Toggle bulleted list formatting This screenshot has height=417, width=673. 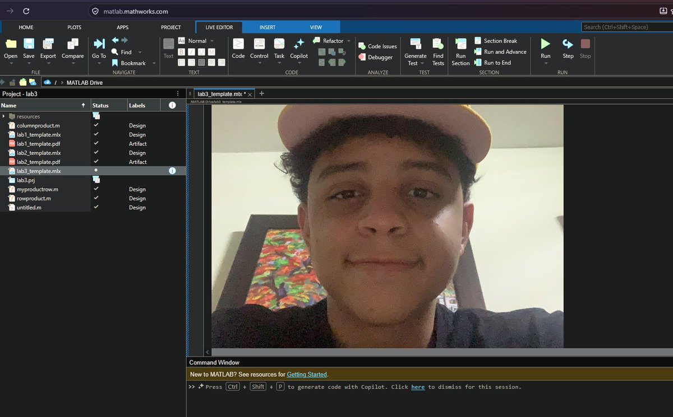coord(182,63)
